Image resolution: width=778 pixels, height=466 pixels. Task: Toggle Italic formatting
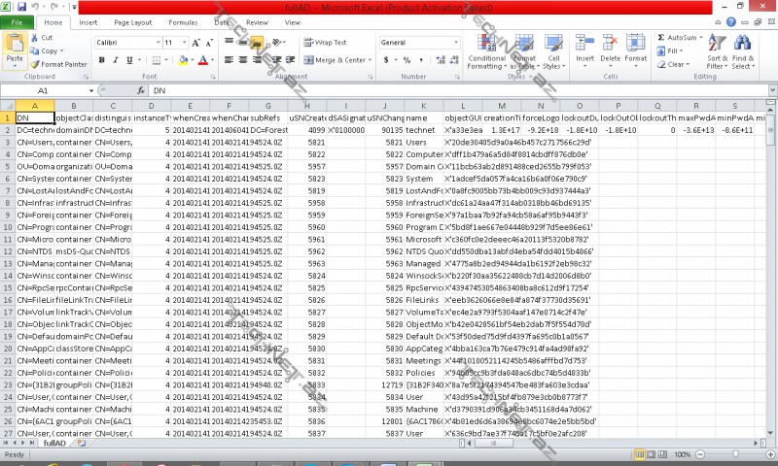[114, 59]
